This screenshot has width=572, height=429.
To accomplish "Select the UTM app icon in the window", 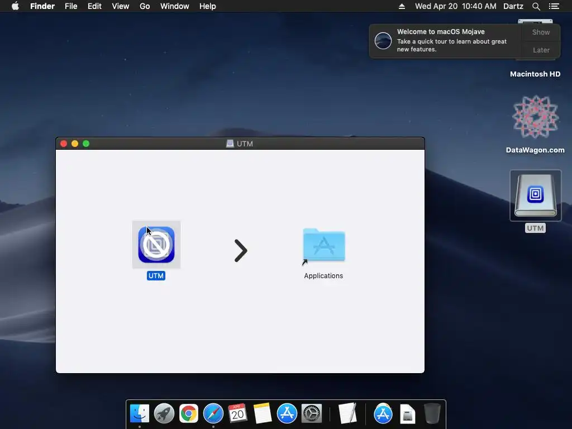I will (x=156, y=245).
